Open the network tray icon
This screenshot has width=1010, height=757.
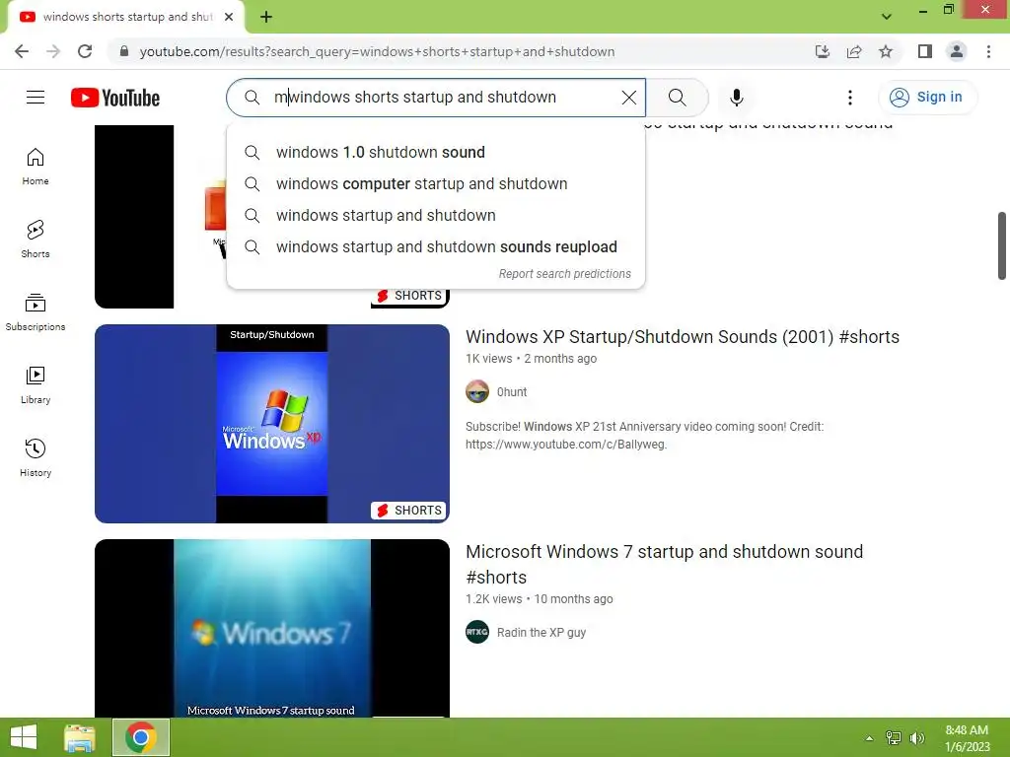click(894, 738)
